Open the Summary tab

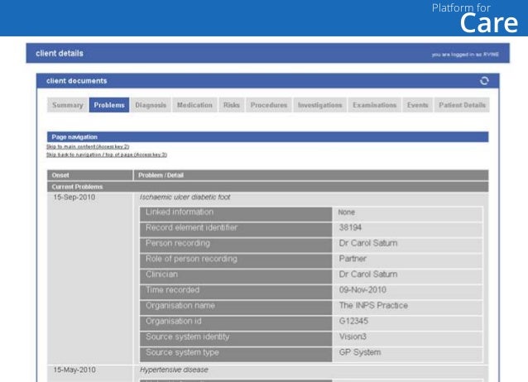68,105
